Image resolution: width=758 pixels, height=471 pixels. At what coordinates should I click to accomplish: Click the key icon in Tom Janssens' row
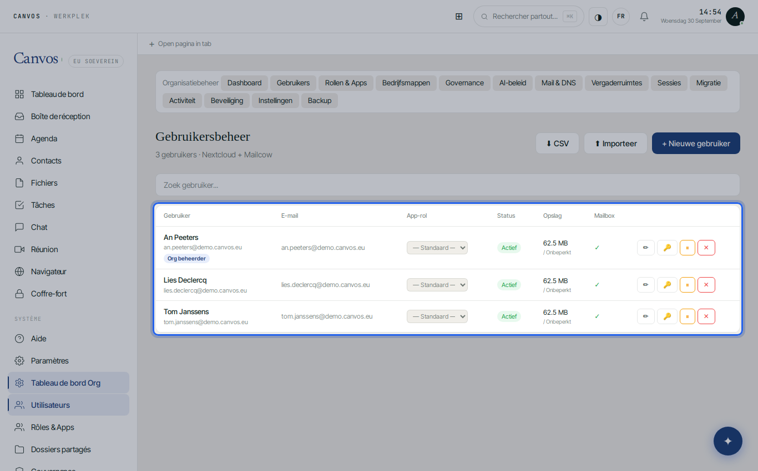(x=667, y=316)
